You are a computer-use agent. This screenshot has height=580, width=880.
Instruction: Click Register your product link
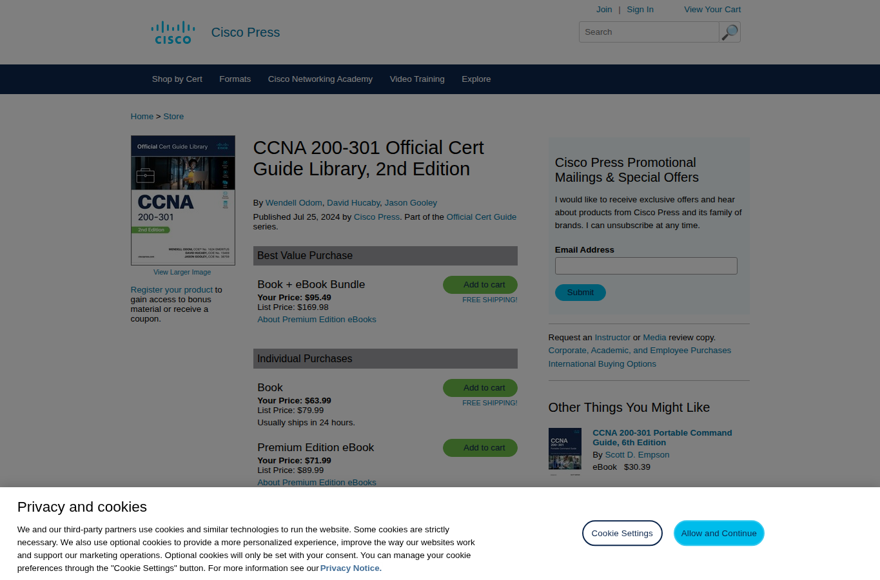171,290
